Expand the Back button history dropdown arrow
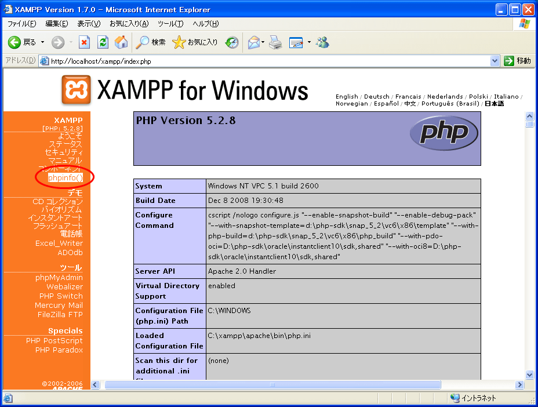The height and width of the screenshot is (407, 538). pyautogui.click(x=42, y=42)
